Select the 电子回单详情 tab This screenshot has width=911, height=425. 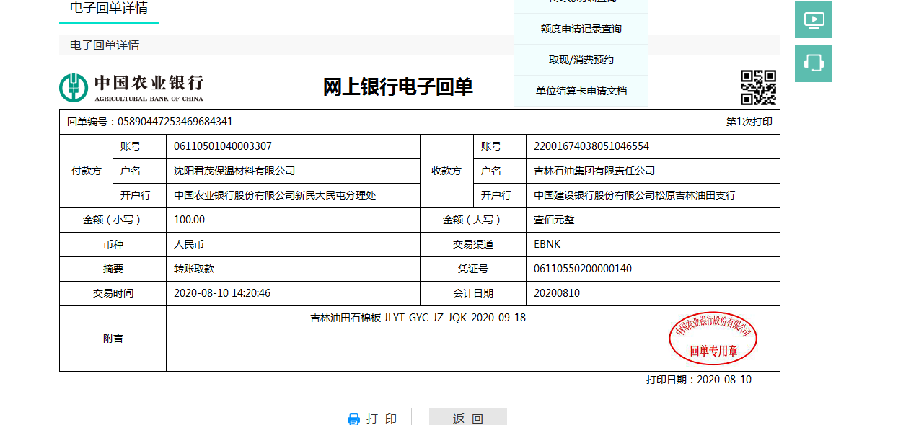point(109,9)
